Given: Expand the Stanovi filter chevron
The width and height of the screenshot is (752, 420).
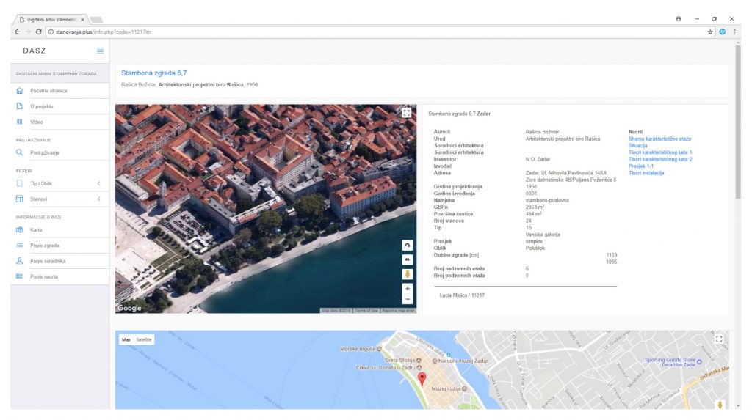Looking at the screenshot, I should point(99,199).
